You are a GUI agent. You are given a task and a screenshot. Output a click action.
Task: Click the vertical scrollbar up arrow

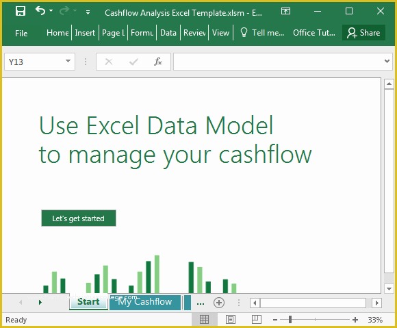pos(389,84)
